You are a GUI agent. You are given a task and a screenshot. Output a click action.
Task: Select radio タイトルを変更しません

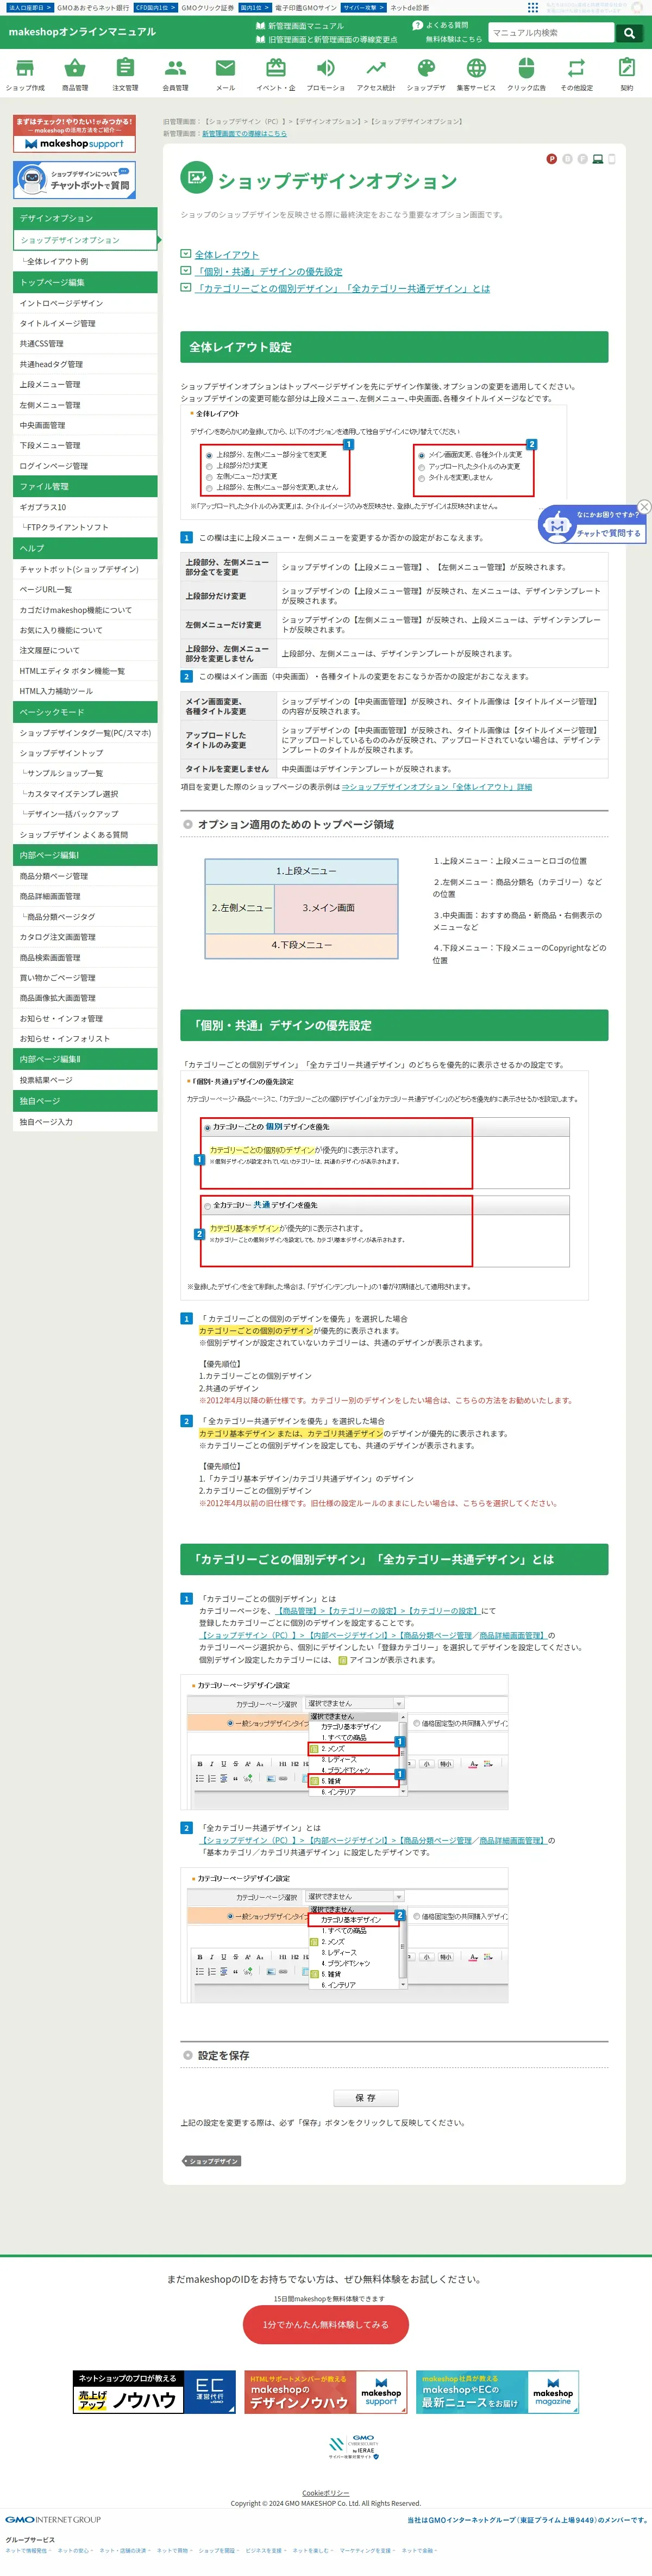[x=421, y=478]
